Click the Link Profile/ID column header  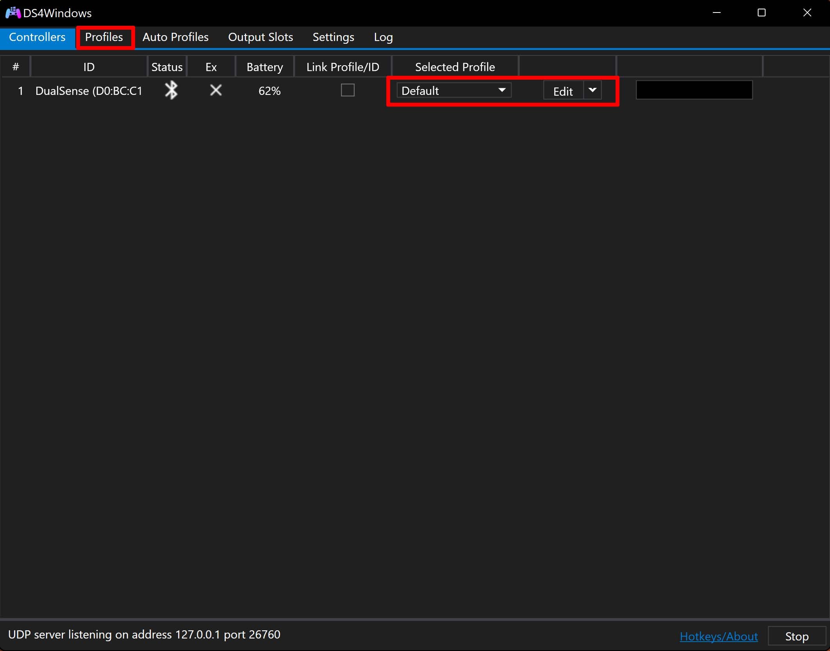click(x=343, y=67)
